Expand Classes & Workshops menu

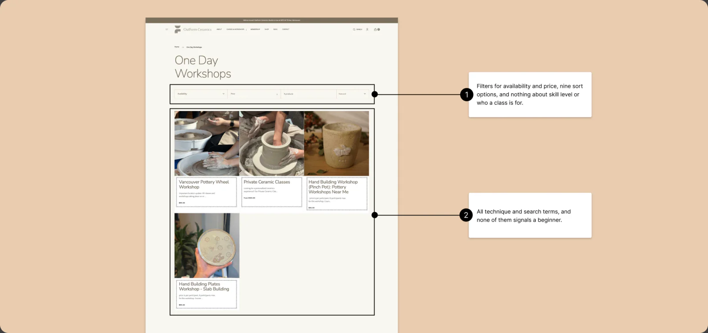pyautogui.click(x=236, y=30)
